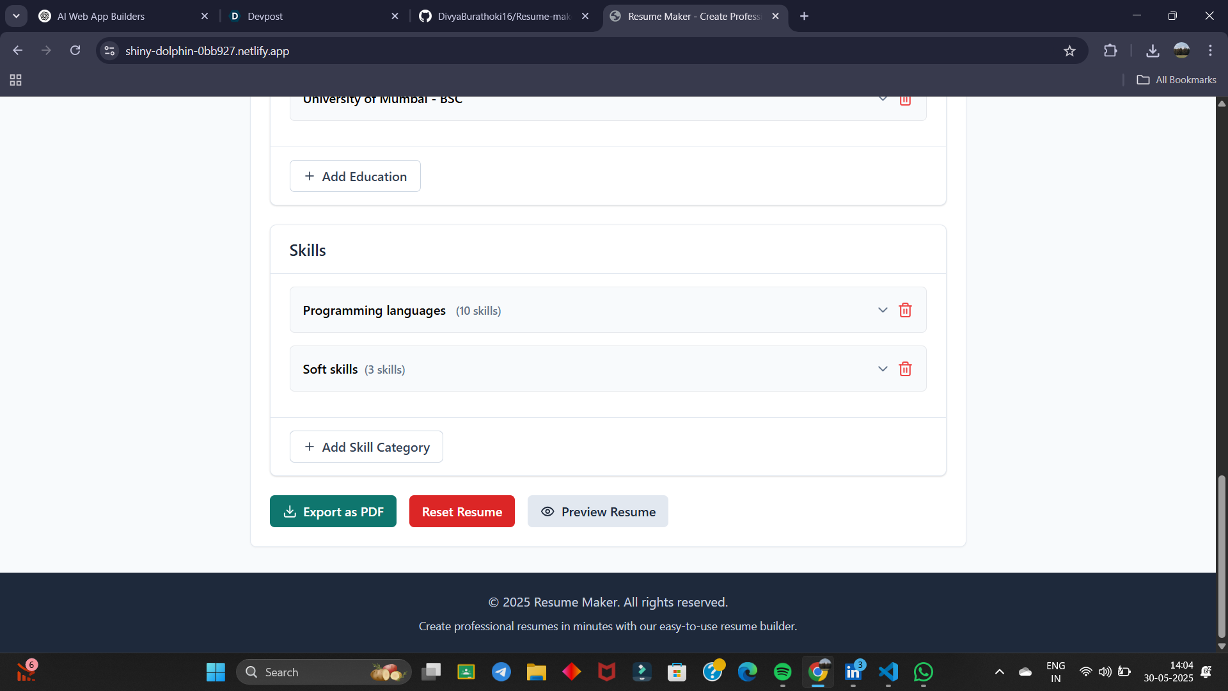Open Chrome extensions puzzle icon
Screen dimensions: 1228x691
[1110, 51]
